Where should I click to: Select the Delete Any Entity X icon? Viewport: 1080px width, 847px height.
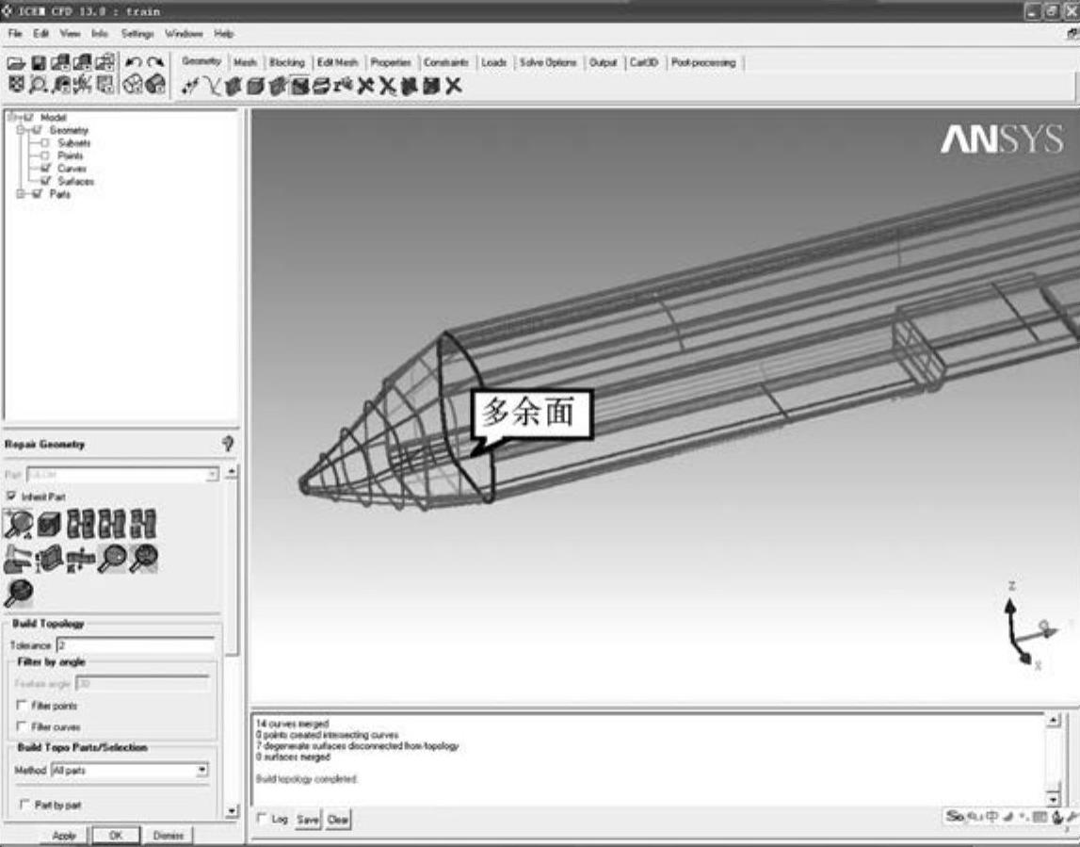click(x=453, y=86)
